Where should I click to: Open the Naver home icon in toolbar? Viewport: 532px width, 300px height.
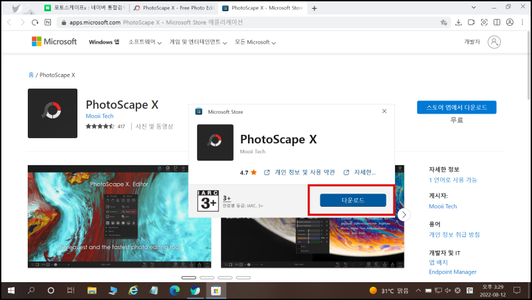click(x=48, y=22)
